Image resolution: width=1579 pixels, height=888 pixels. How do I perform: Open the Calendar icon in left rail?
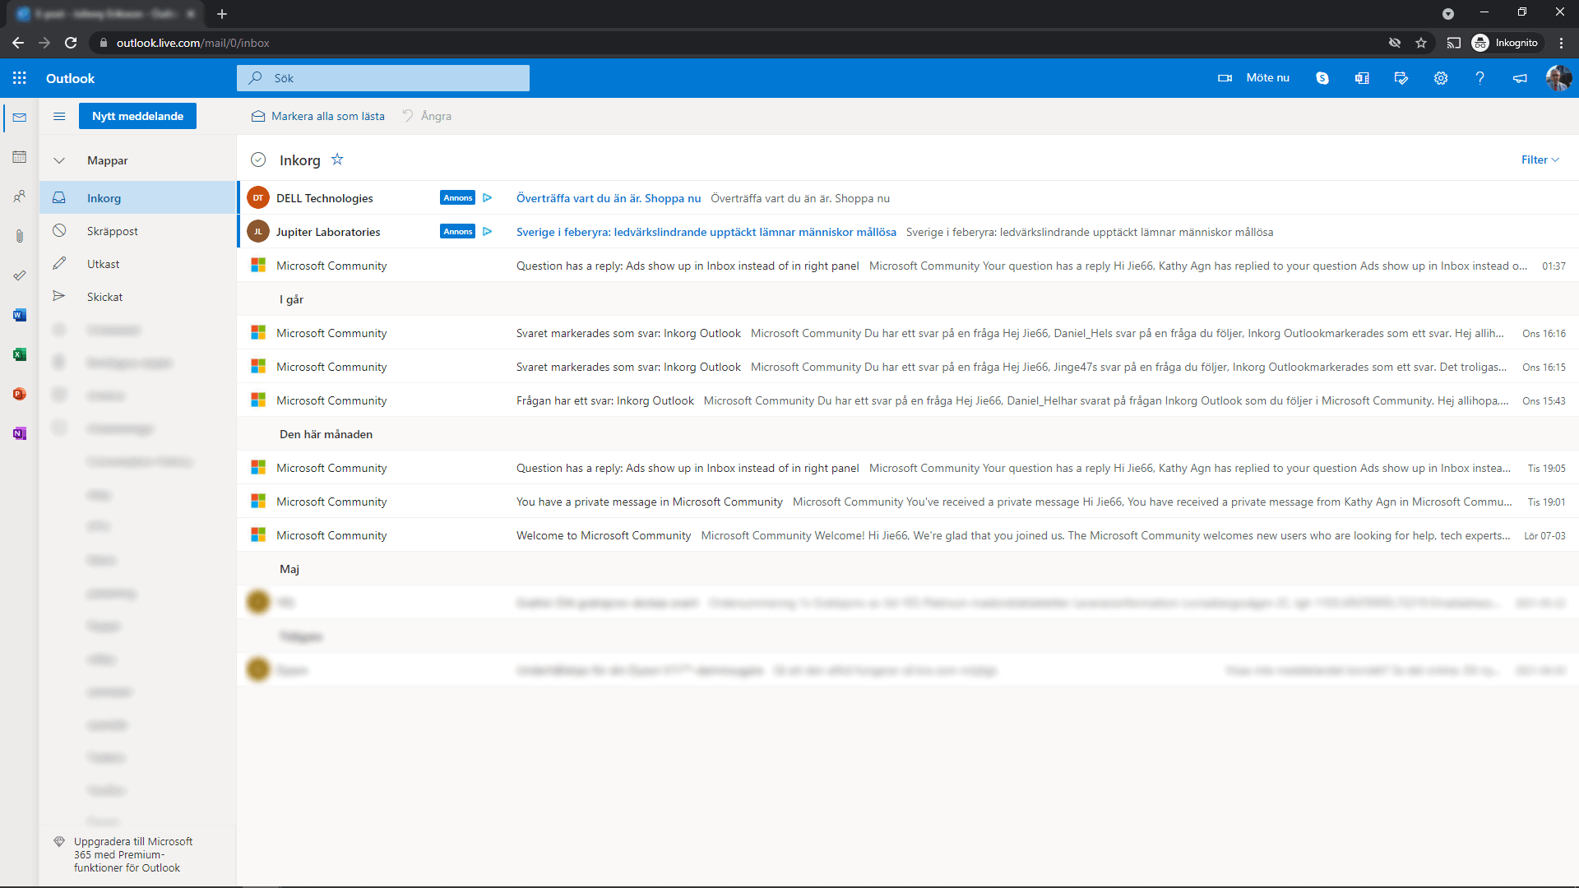coord(20,157)
